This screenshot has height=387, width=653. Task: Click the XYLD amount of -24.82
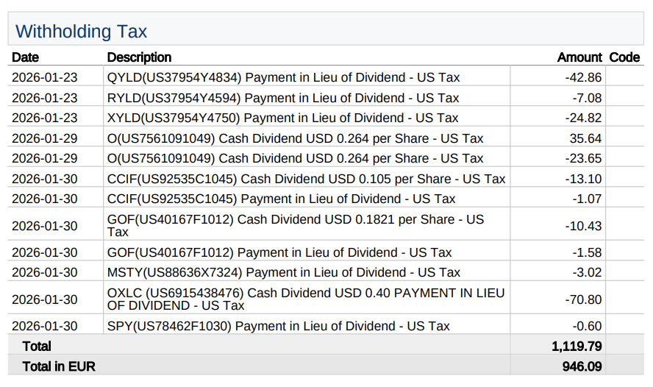tap(586, 118)
